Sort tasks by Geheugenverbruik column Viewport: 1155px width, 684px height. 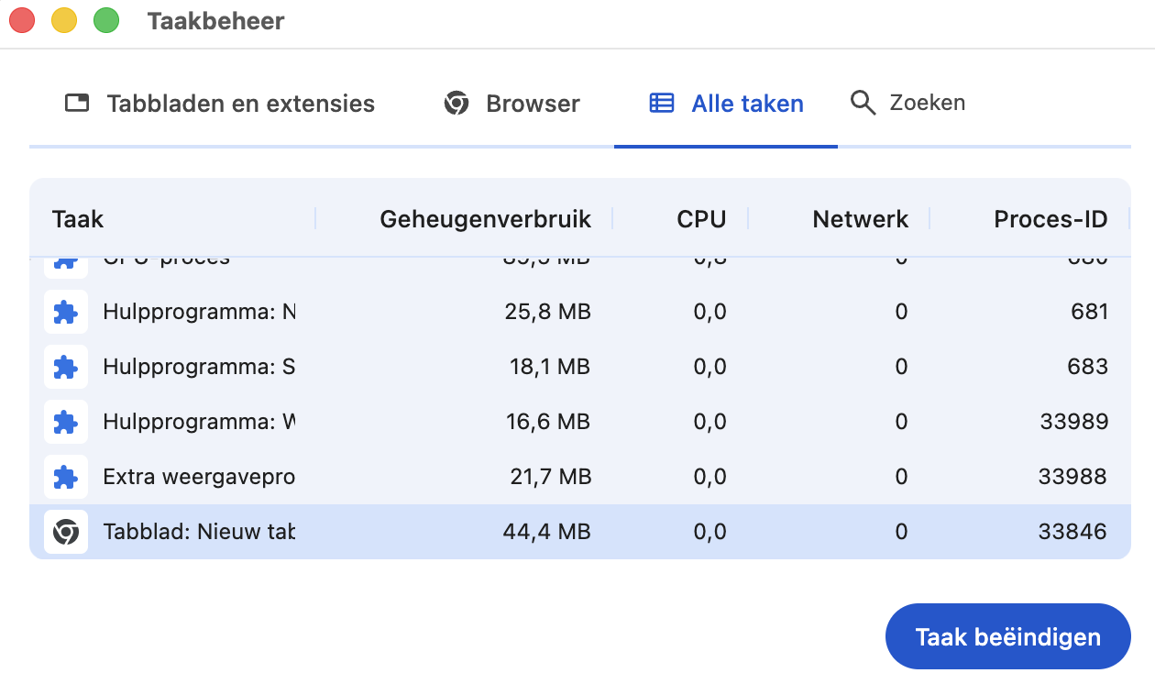point(485,219)
